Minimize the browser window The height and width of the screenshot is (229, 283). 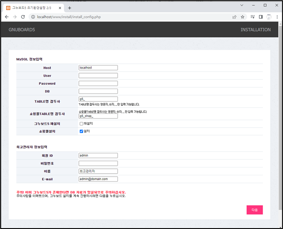click(253, 5)
